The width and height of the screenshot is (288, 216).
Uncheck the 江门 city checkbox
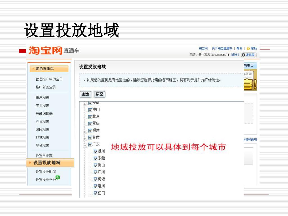95,193
